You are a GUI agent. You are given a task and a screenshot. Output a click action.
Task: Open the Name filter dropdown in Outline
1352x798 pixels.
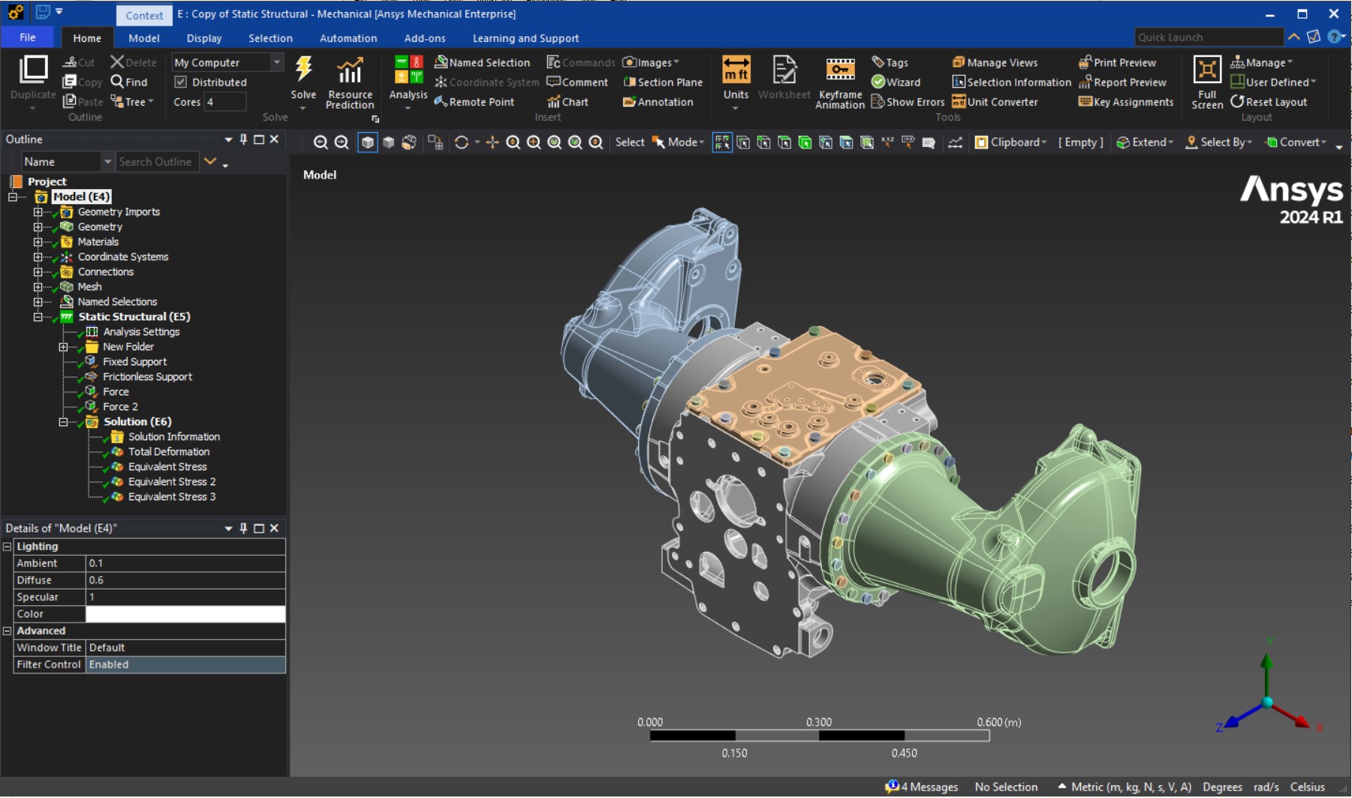[107, 161]
